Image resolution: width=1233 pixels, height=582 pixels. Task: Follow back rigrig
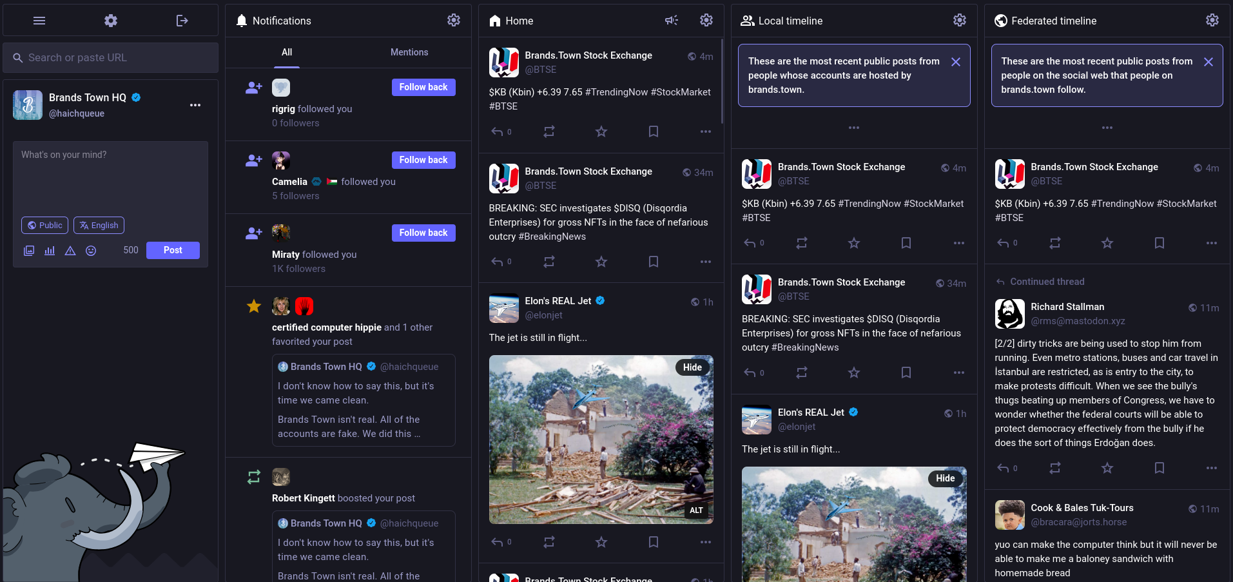(423, 87)
